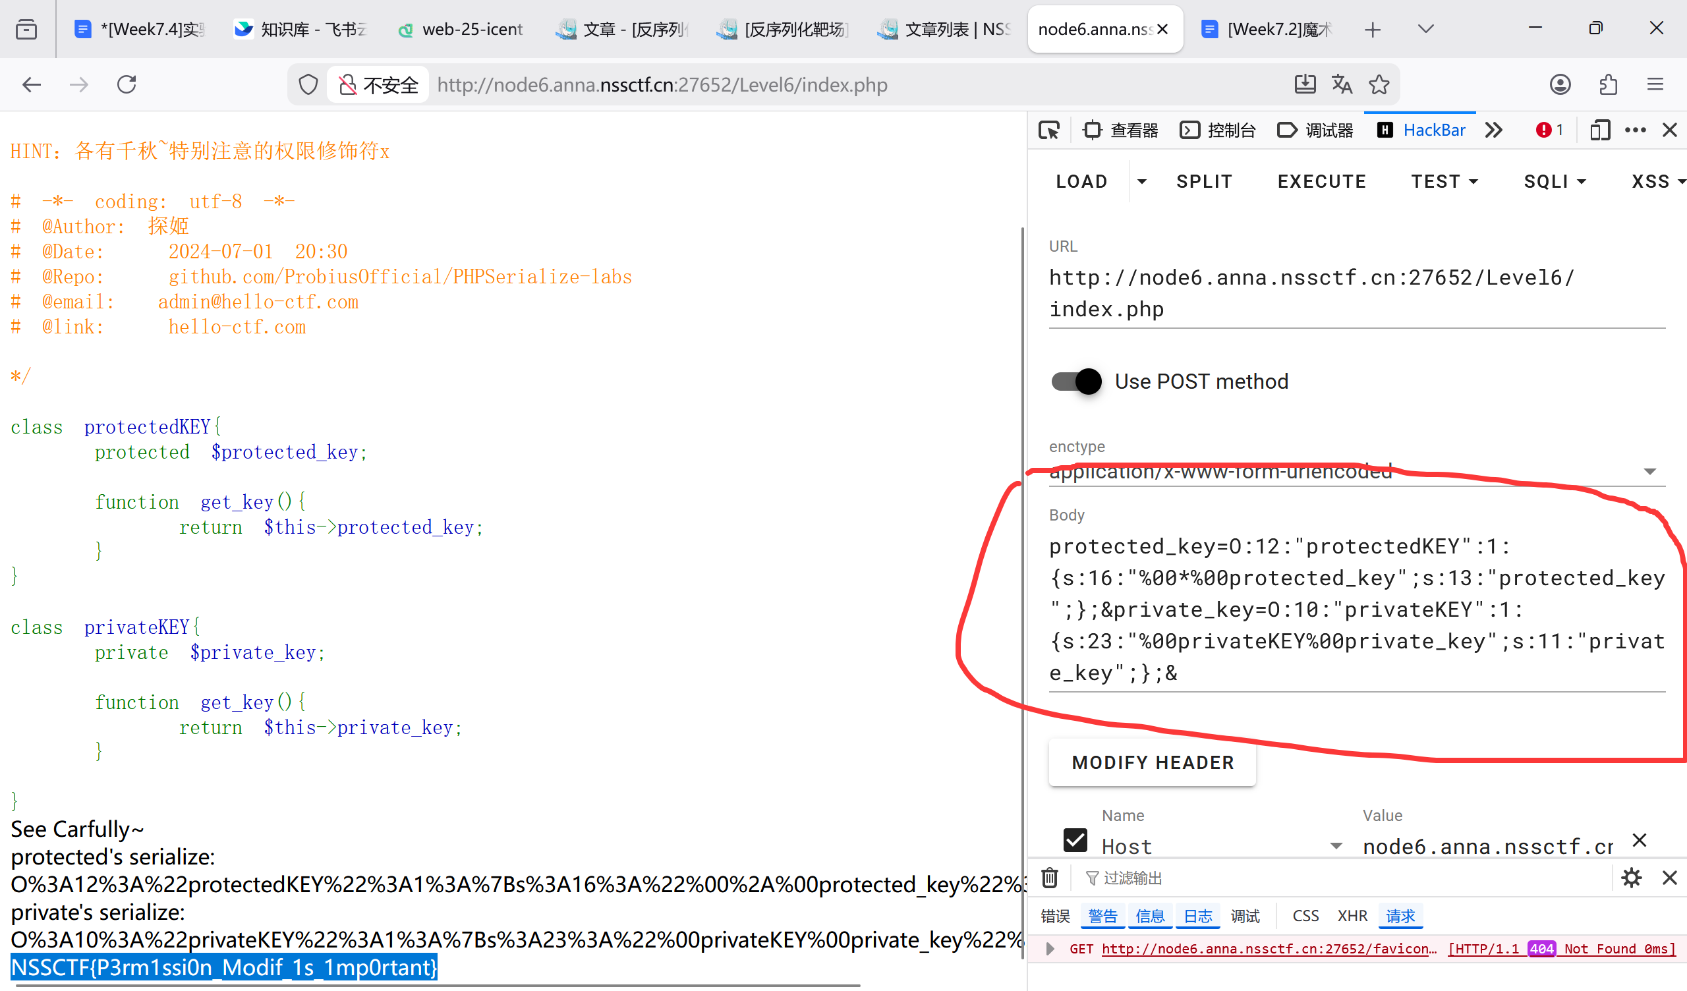Click the bookmark star icon in address bar
This screenshot has width=1687, height=991.
[1379, 84]
